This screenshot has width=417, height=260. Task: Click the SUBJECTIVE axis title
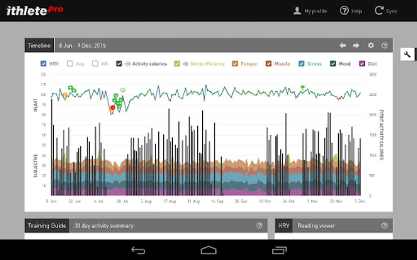[x=36, y=166]
